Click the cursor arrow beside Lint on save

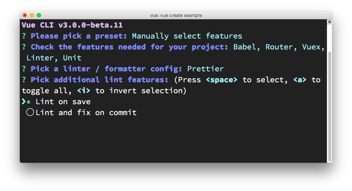coord(23,102)
